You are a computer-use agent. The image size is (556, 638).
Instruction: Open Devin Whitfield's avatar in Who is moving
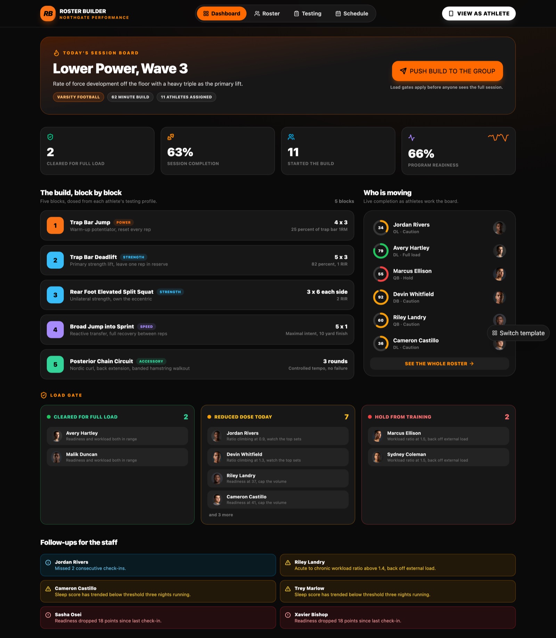point(499,297)
